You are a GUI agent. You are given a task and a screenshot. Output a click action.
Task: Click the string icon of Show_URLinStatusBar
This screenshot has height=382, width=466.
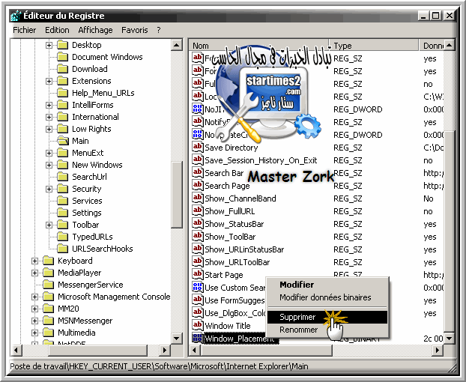[198, 249]
